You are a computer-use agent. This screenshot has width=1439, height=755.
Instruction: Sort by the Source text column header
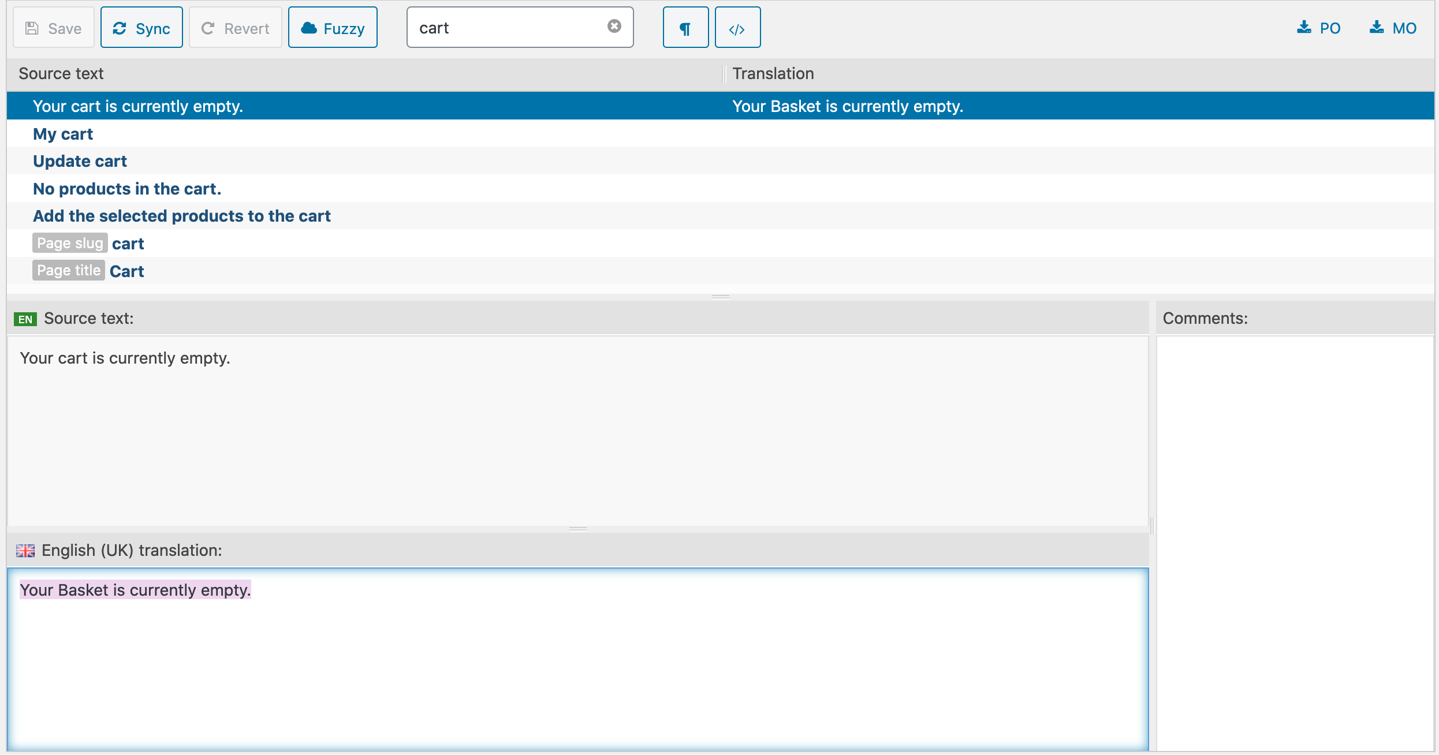pos(61,74)
